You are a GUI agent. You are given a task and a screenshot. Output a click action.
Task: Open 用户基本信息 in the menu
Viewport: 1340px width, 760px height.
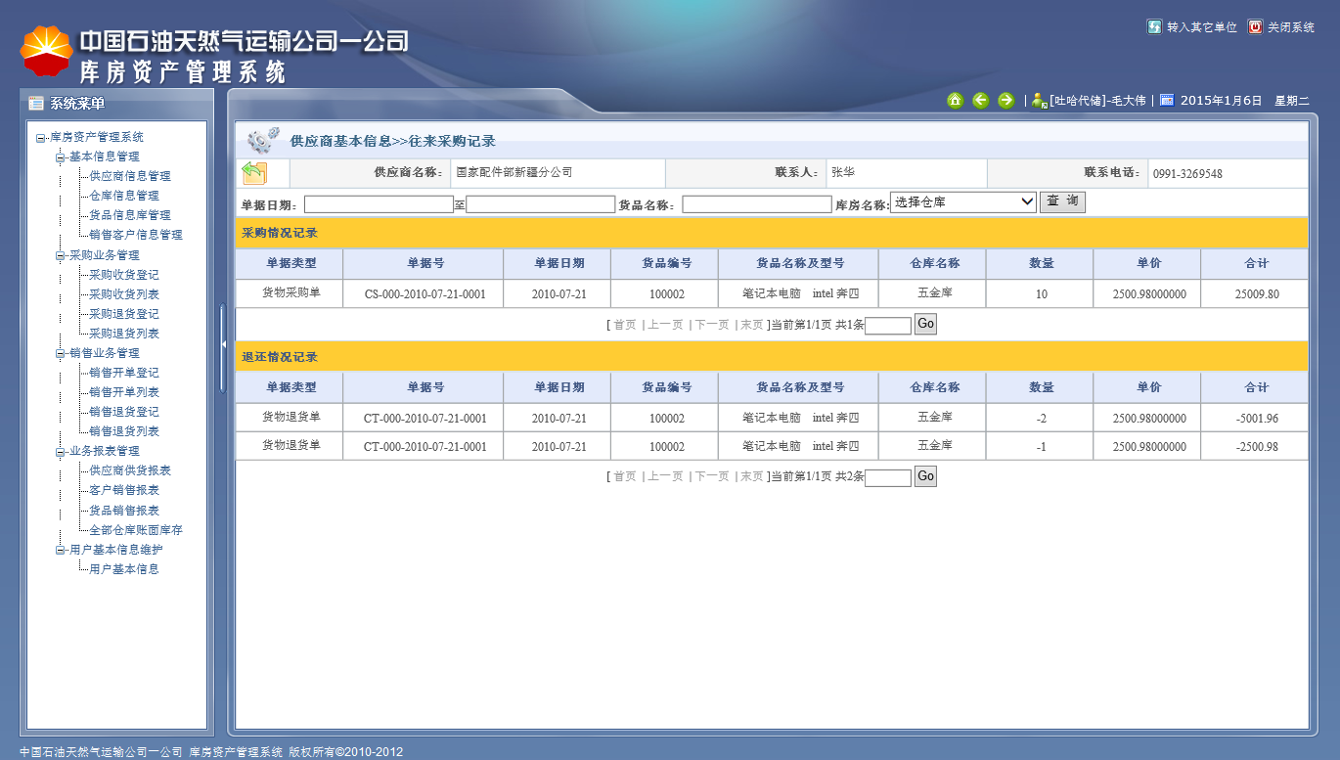click(124, 569)
